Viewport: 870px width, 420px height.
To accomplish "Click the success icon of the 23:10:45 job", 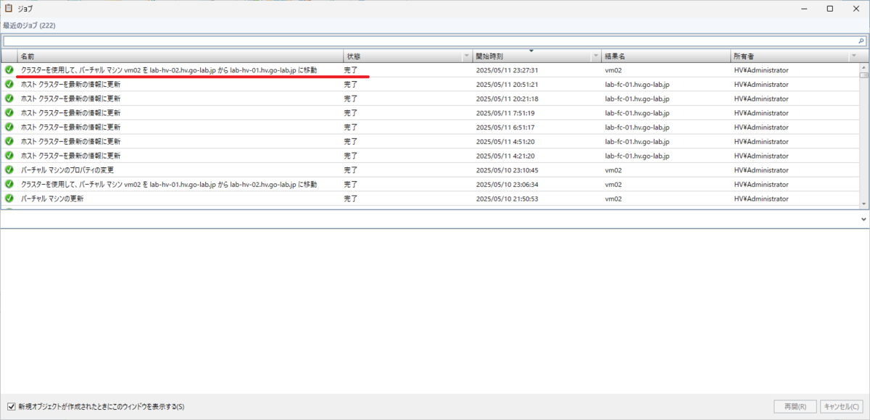I will (x=9, y=170).
